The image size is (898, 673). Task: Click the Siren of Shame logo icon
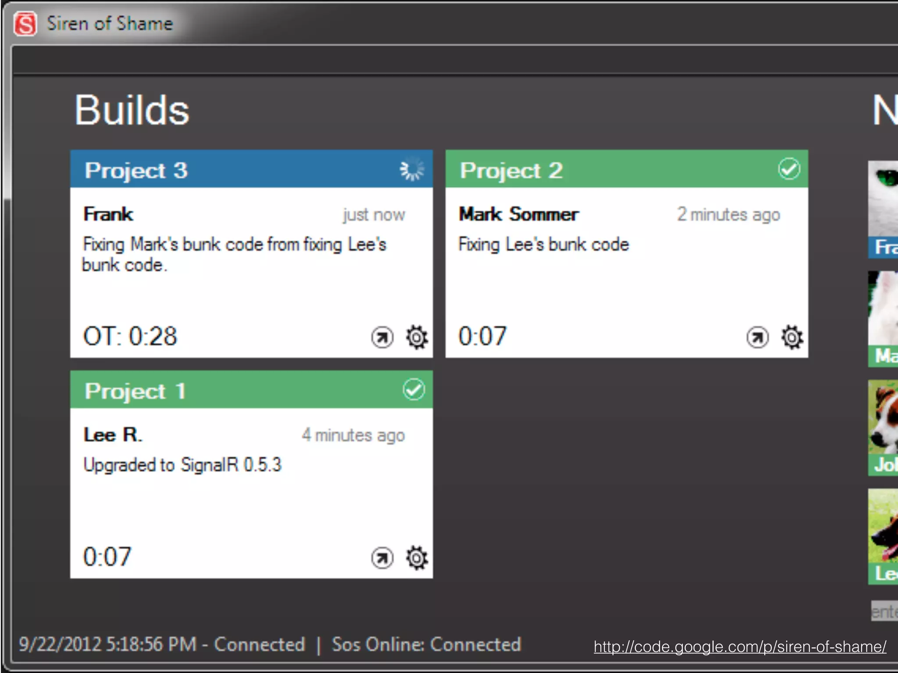(25, 24)
